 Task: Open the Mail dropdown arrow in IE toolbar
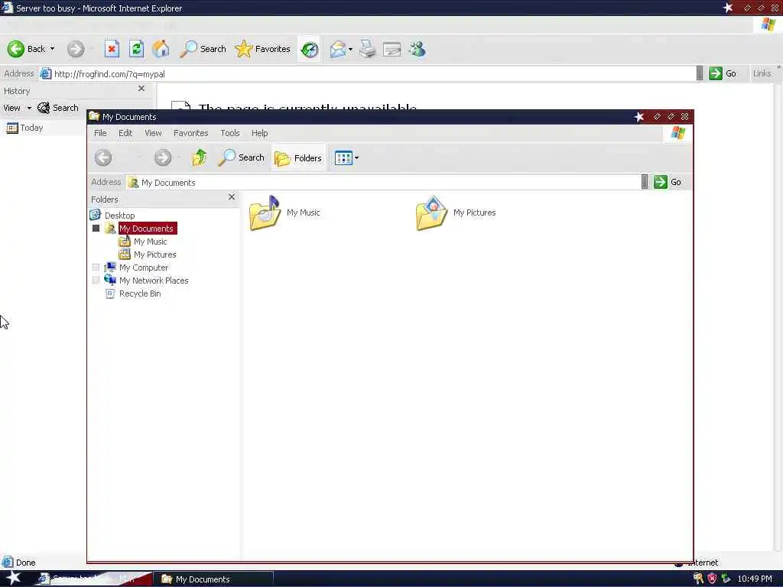(x=350, y=49)
